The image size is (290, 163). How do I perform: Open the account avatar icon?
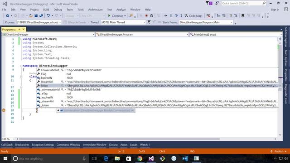coord(286,9)
